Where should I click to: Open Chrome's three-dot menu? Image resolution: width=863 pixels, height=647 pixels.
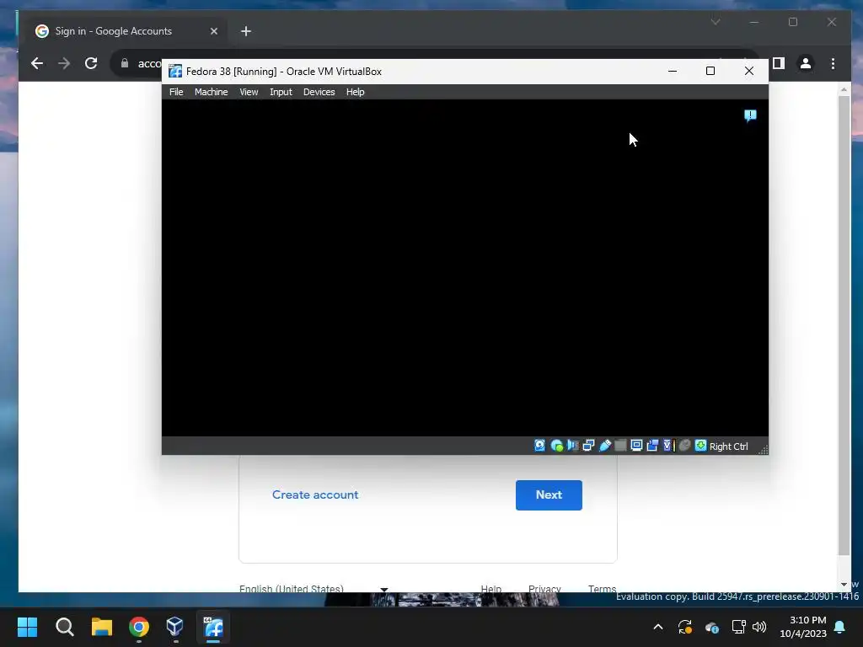tap(833, 63)
